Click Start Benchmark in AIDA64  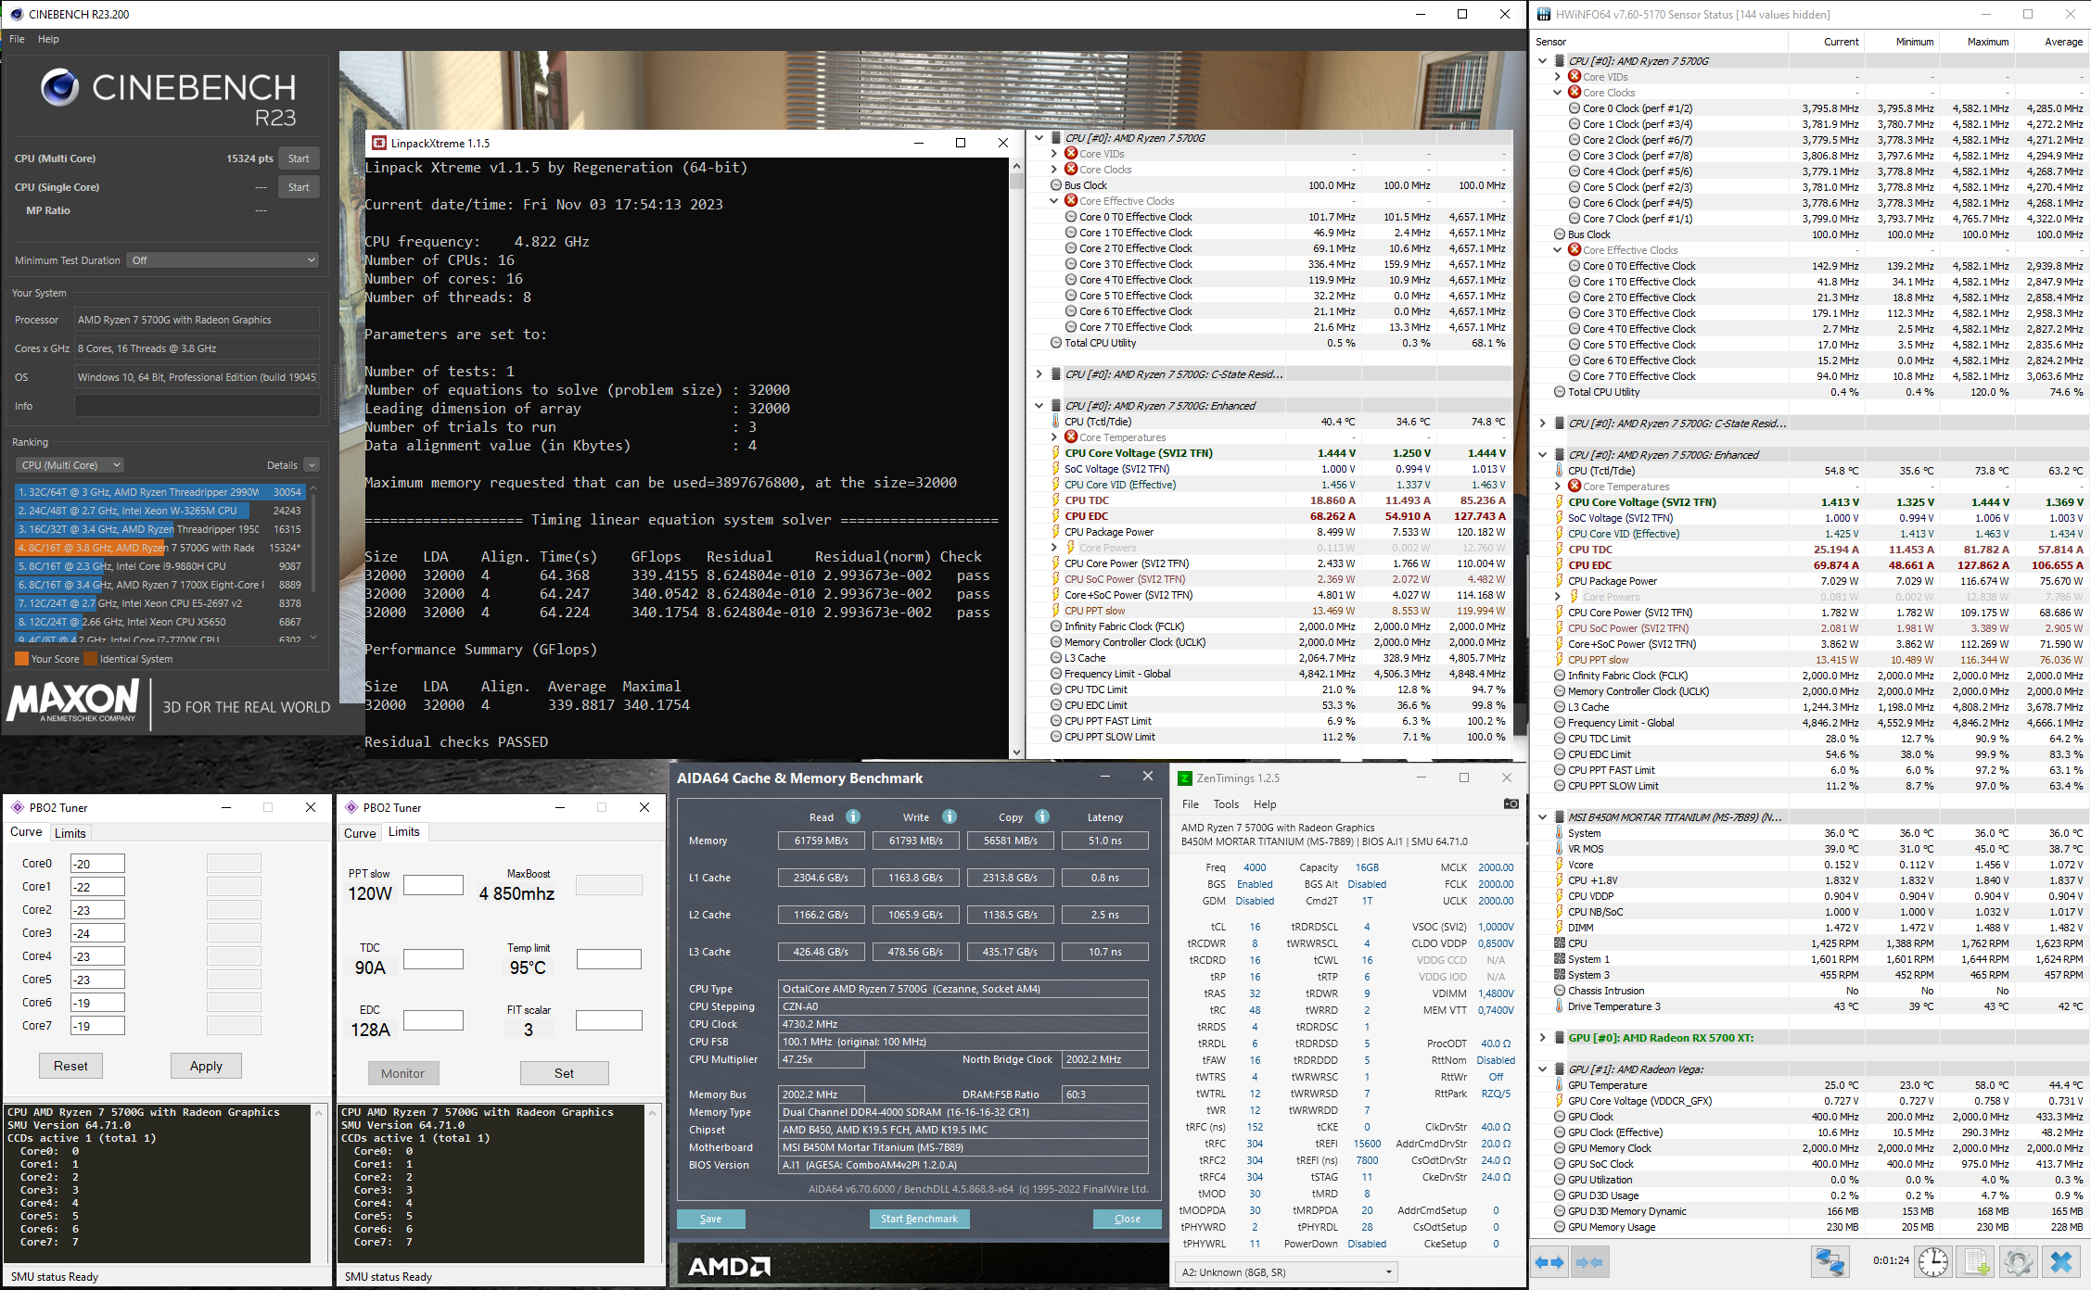[x=918, y=1219]
